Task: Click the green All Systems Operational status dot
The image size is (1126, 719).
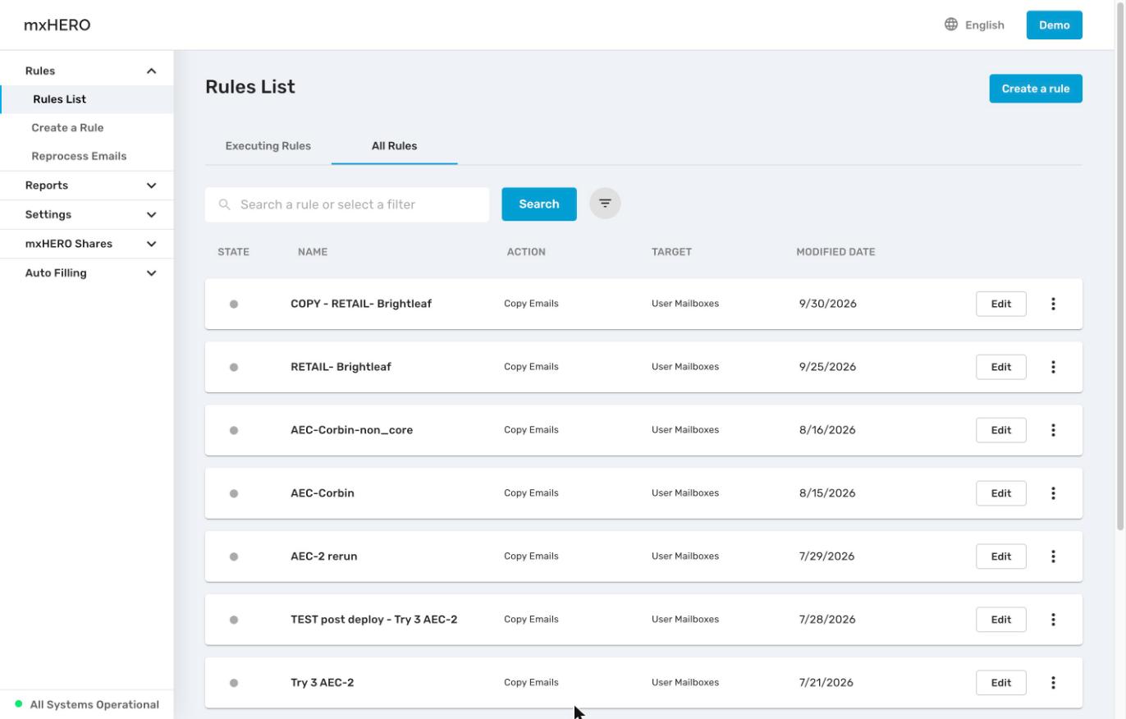Action: [19, 704]
